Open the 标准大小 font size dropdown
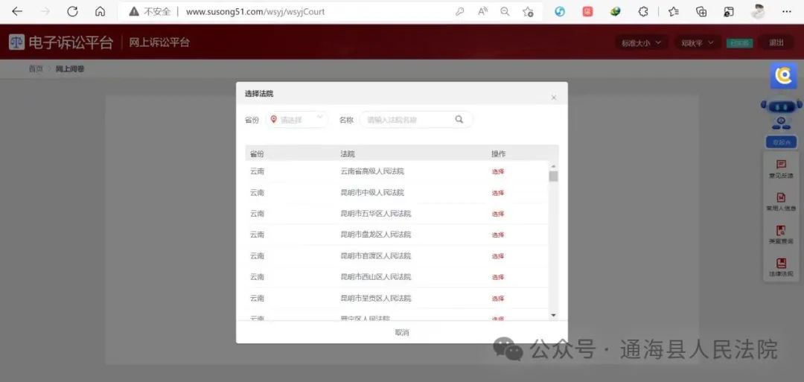This screenshot has height=382, width=804. click(642, 43)
